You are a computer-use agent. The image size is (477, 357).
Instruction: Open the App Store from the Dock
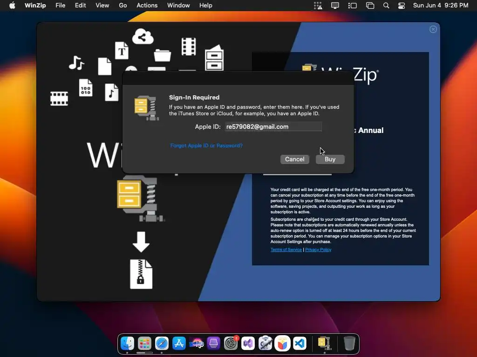point(179,344)
